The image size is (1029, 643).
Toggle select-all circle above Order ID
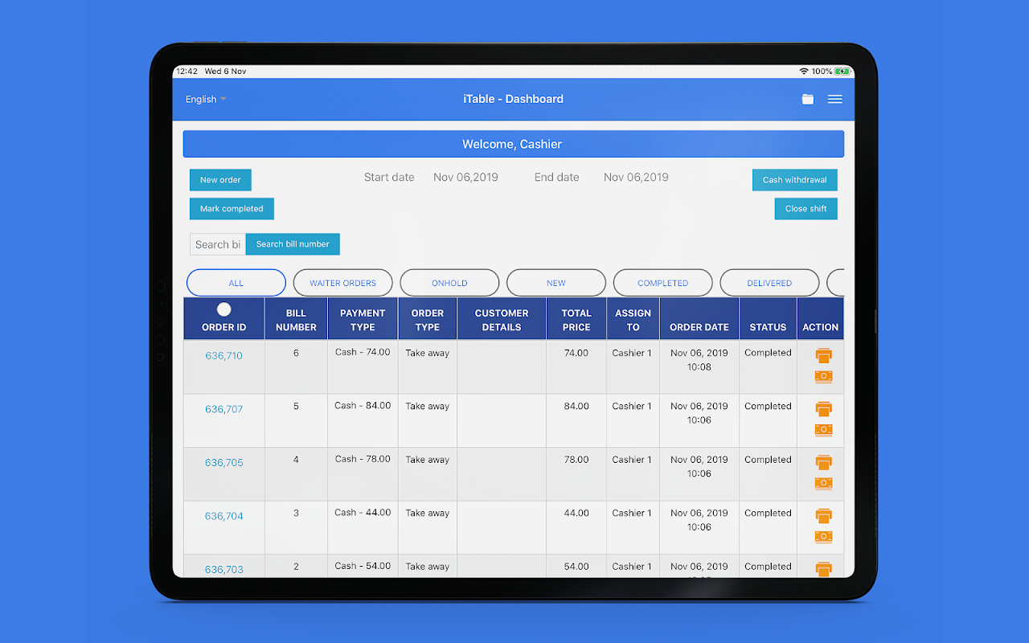(224, 309)
